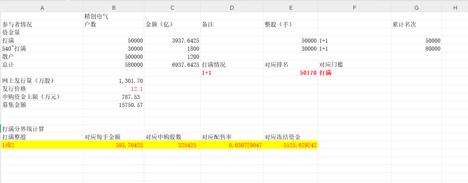Click the 对应门槛 cell
Viewport: 468px width, 183px height.
354,64
